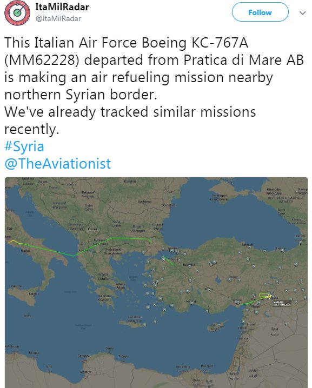Follow the ItaMilRadar account

point(260,12)
